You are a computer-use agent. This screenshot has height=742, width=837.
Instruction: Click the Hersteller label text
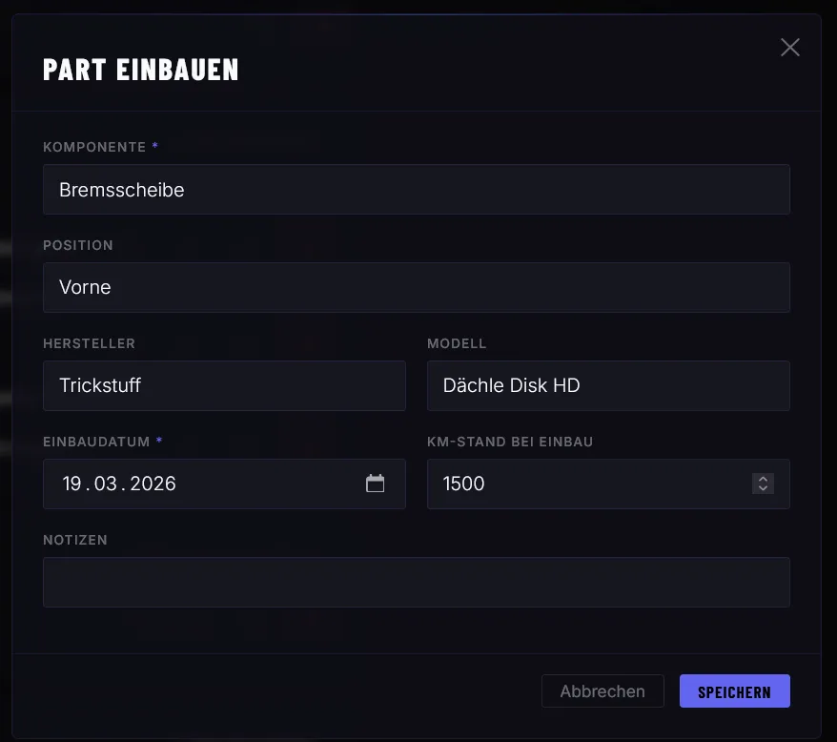pyautogui.click(x=89, y=343)
